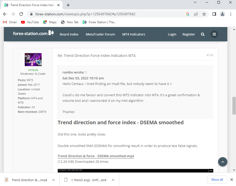Viewport: 236px width, 186px height.
Task: Open mrtools user profile
Action: tap(33, 70)
